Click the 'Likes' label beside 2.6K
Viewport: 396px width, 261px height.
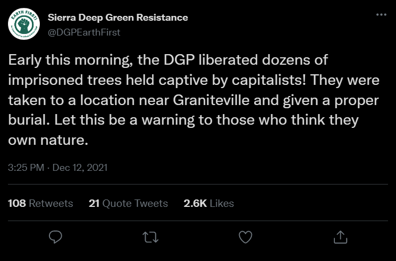pyautogui.click(x=222, y=203)
